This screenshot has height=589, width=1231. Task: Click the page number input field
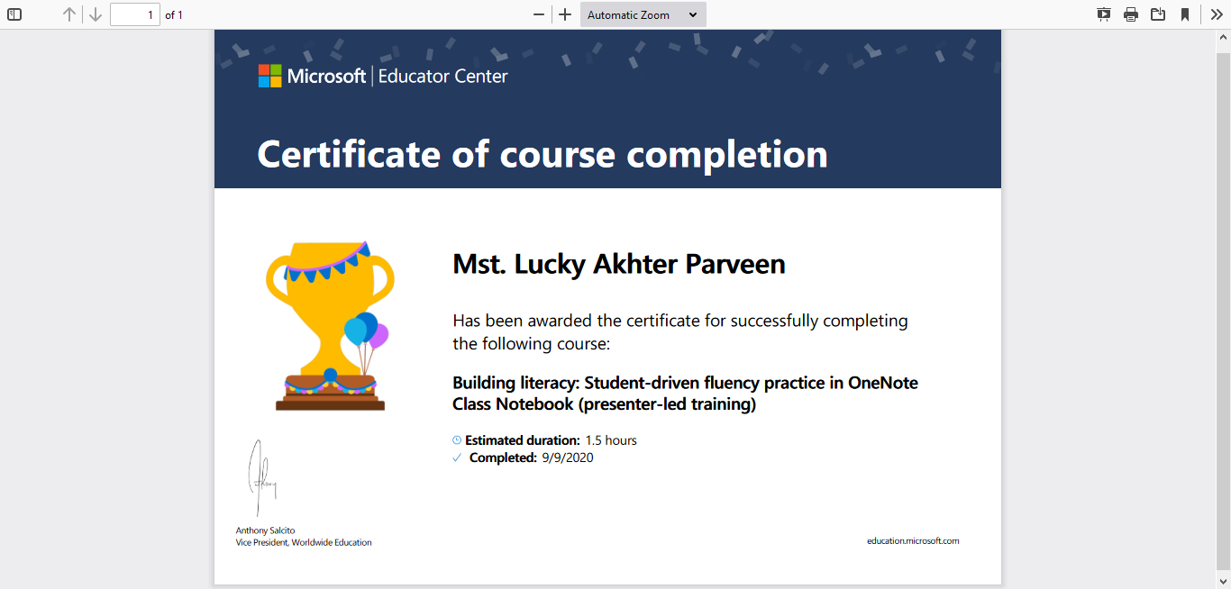135,14
